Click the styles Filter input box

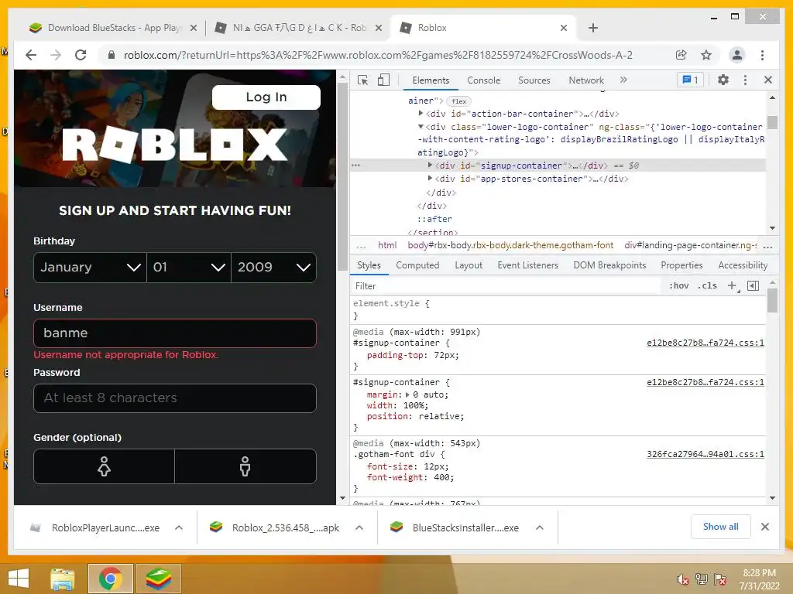pyautogui.click(x=506, y=286)
